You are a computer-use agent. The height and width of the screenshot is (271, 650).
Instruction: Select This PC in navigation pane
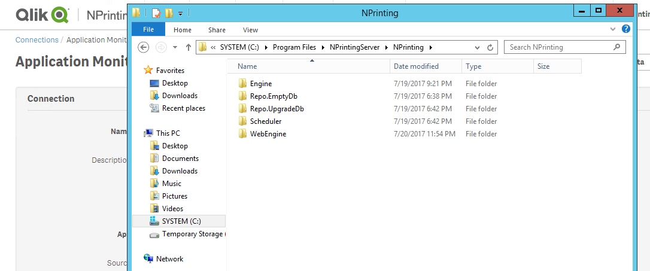(x=168, y=133)
